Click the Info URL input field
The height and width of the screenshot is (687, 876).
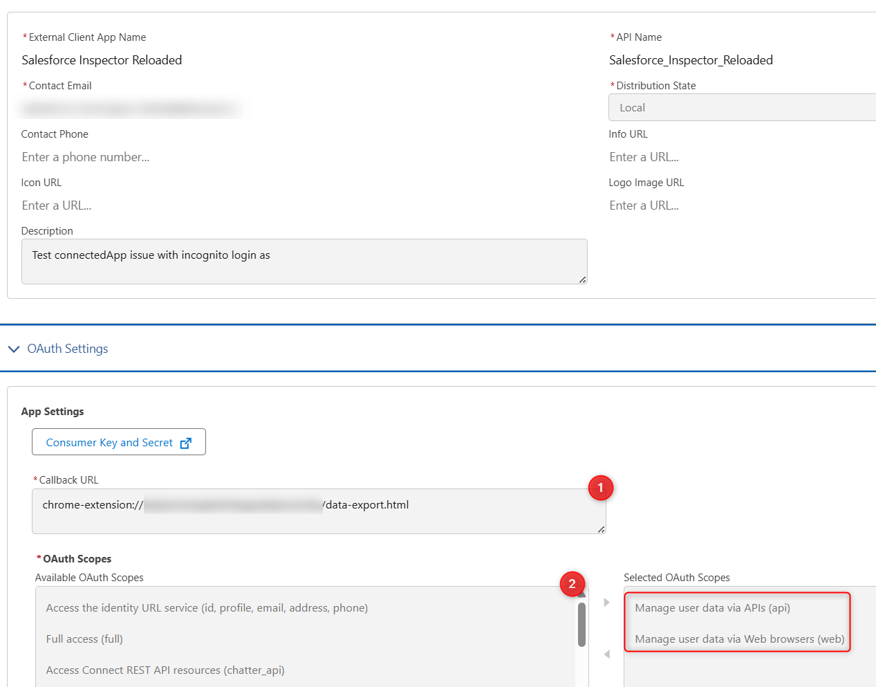740,157
